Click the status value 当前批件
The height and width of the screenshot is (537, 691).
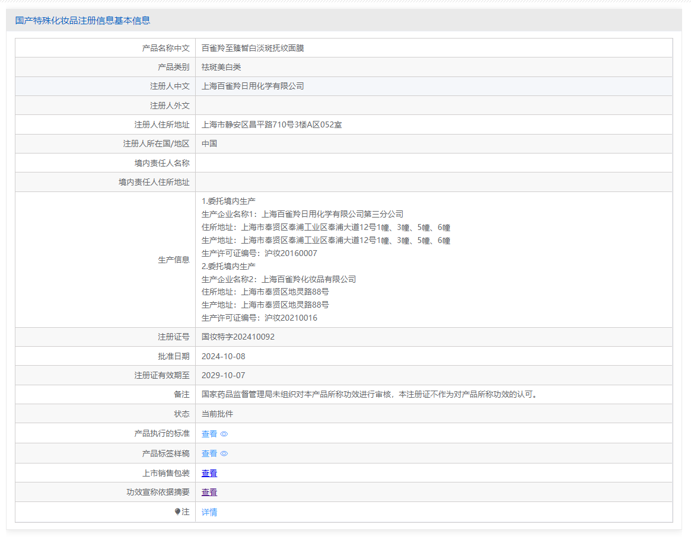pos(217,414)
